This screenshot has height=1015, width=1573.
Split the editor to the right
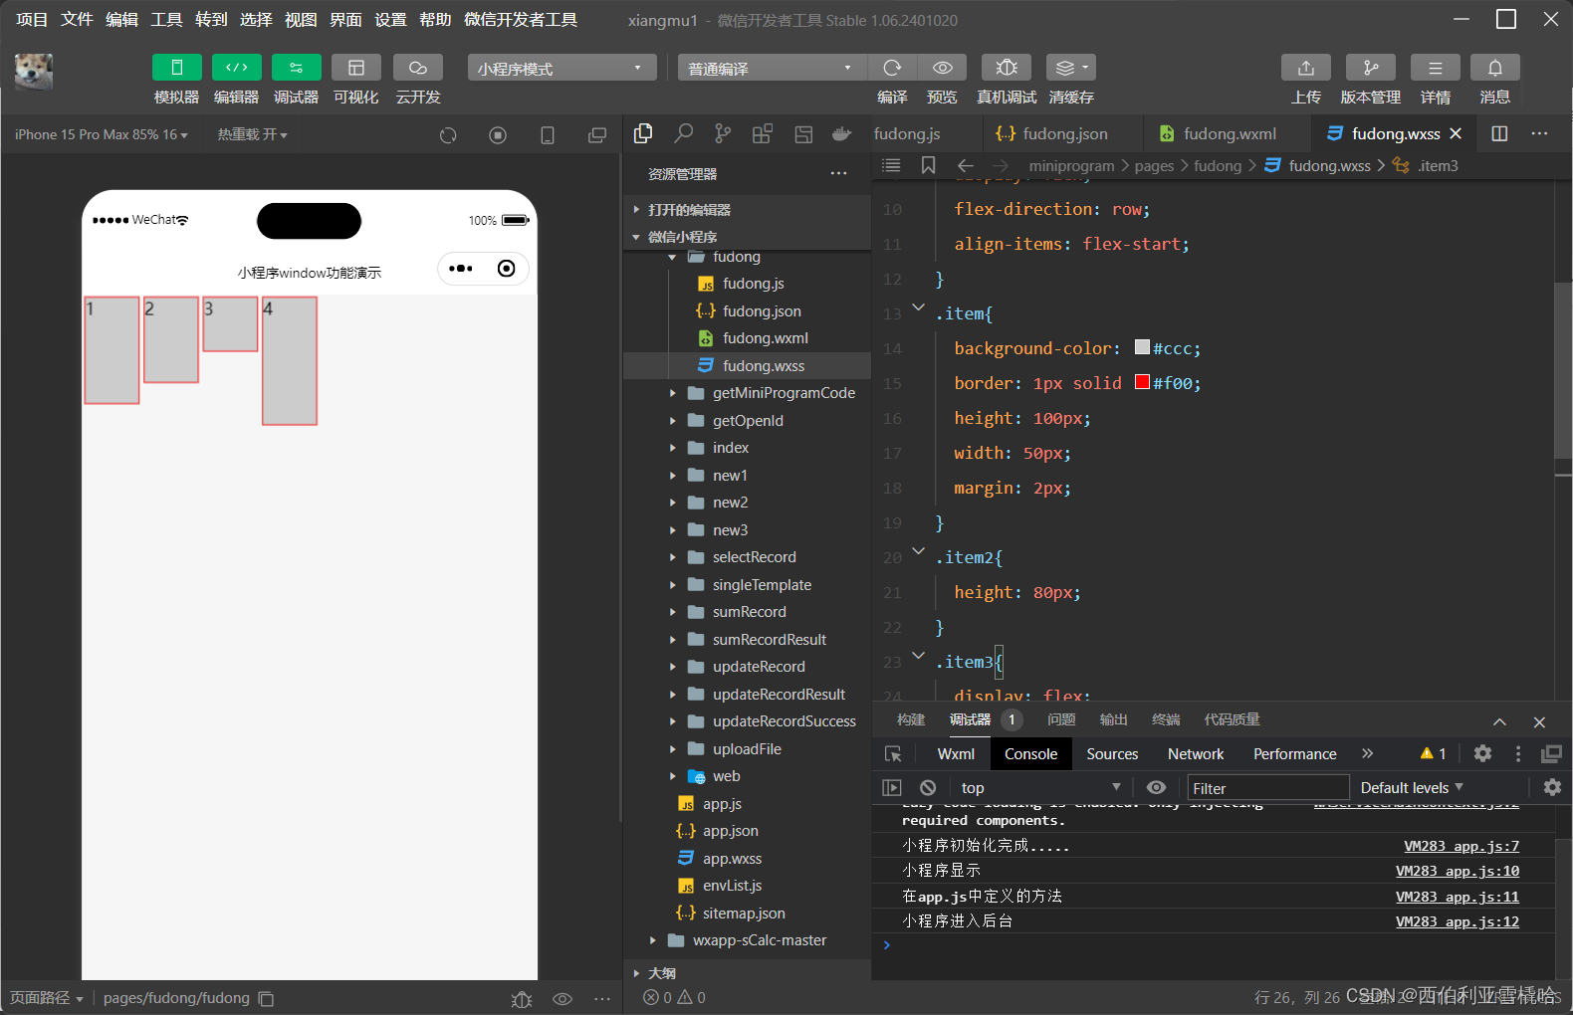1499,133
